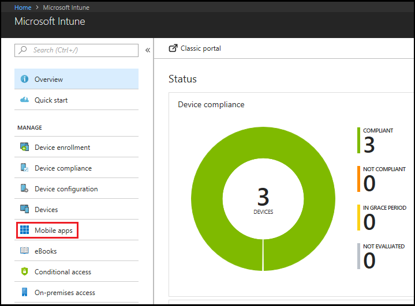
Task: Click the eBooks book icon
Action: point(24,251)
